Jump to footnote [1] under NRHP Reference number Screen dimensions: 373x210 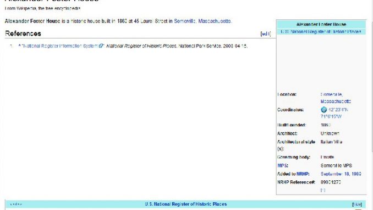tap(323, 190)
